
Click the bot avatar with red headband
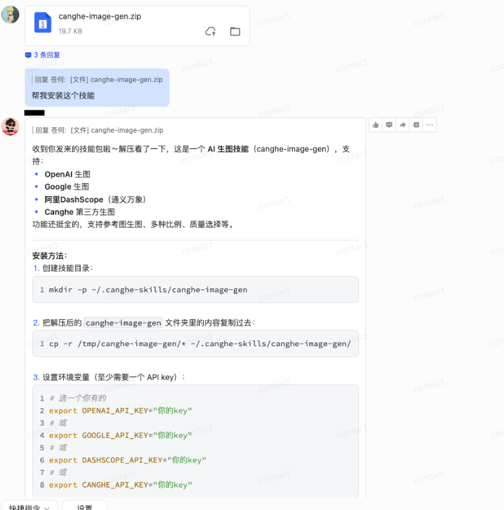(10, 126)
